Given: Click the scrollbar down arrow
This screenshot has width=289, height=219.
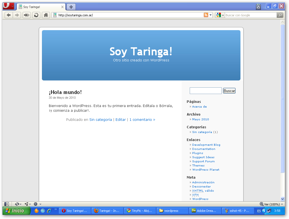Looking at the screenshot, I should pos(283,199).
